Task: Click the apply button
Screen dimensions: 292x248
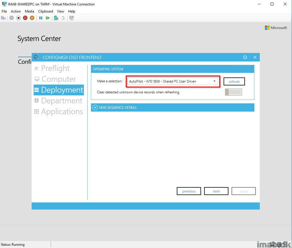Action: [244, 191]
